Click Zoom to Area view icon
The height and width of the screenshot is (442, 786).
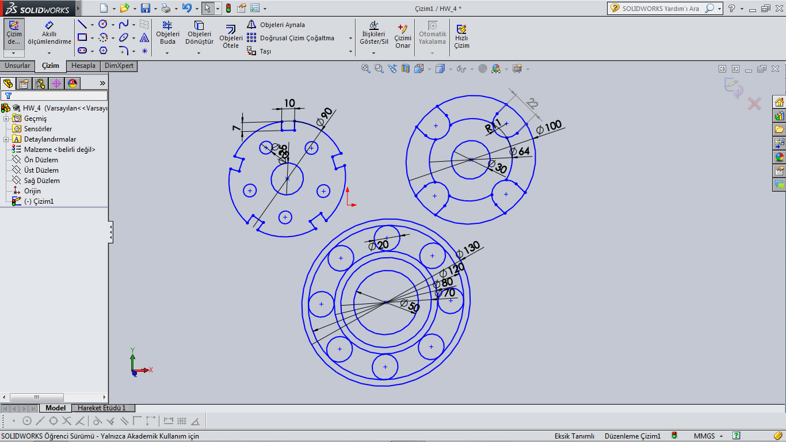click(379, 68)
